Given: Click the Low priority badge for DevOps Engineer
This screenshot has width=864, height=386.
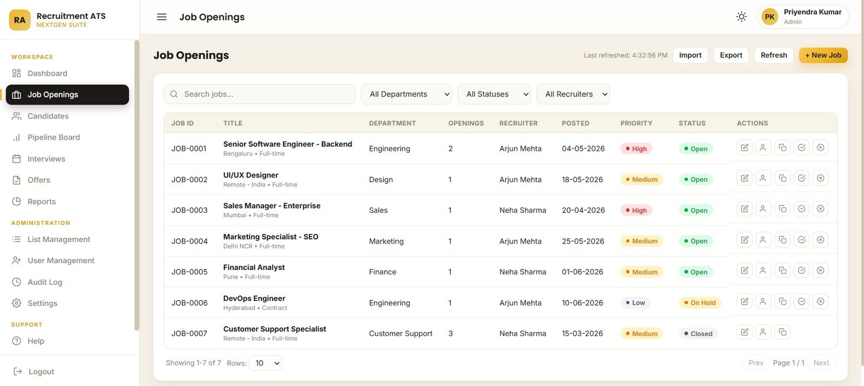Looking at the screenshot, I should [635, 302].
